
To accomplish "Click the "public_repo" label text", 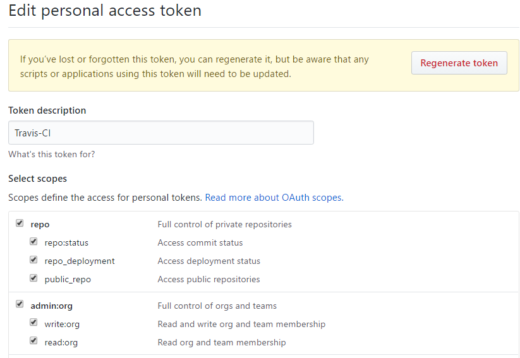I will [68, 279].
